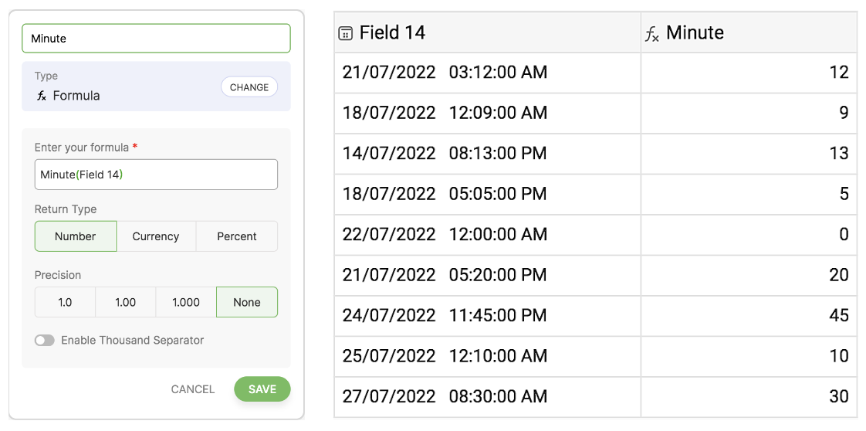Screen dimensions: 866x431
Task: Click the formula fx icon beside Type
Action: click(42, 97)
